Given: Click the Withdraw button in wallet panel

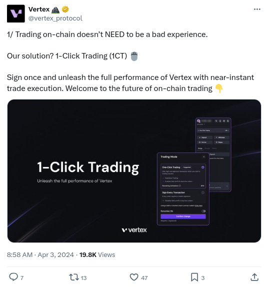Looking at the screenshot, I should pyautogui.click(x=221, y=137).
